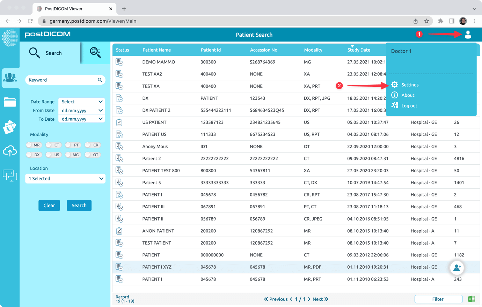Expand the Location selection dropdown

point(65,178)
